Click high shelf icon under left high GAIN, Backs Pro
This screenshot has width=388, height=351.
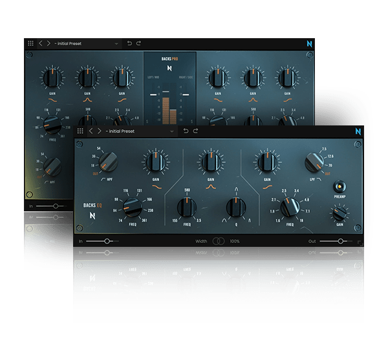[122, 100]
